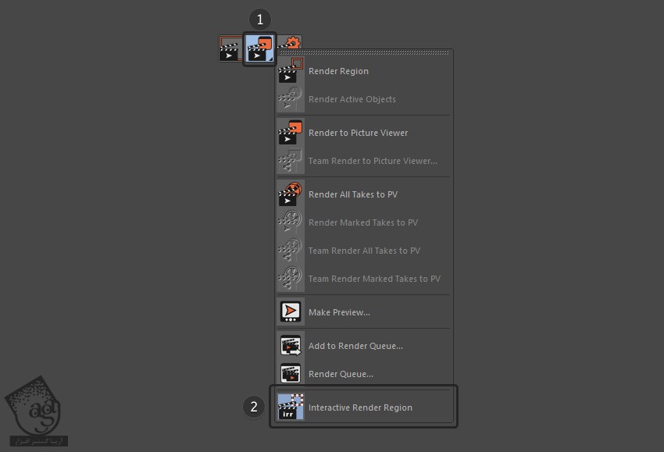This screenshot has width=664, height=452.
Task: Click the Render All Takes to PV icon
Action: (290, 194)
